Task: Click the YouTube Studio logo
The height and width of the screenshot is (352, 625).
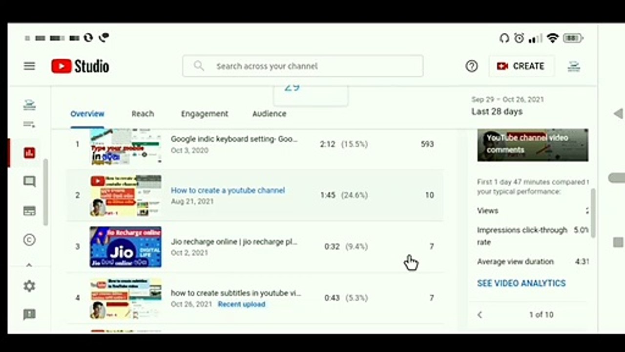Action: tap(80, 66)
